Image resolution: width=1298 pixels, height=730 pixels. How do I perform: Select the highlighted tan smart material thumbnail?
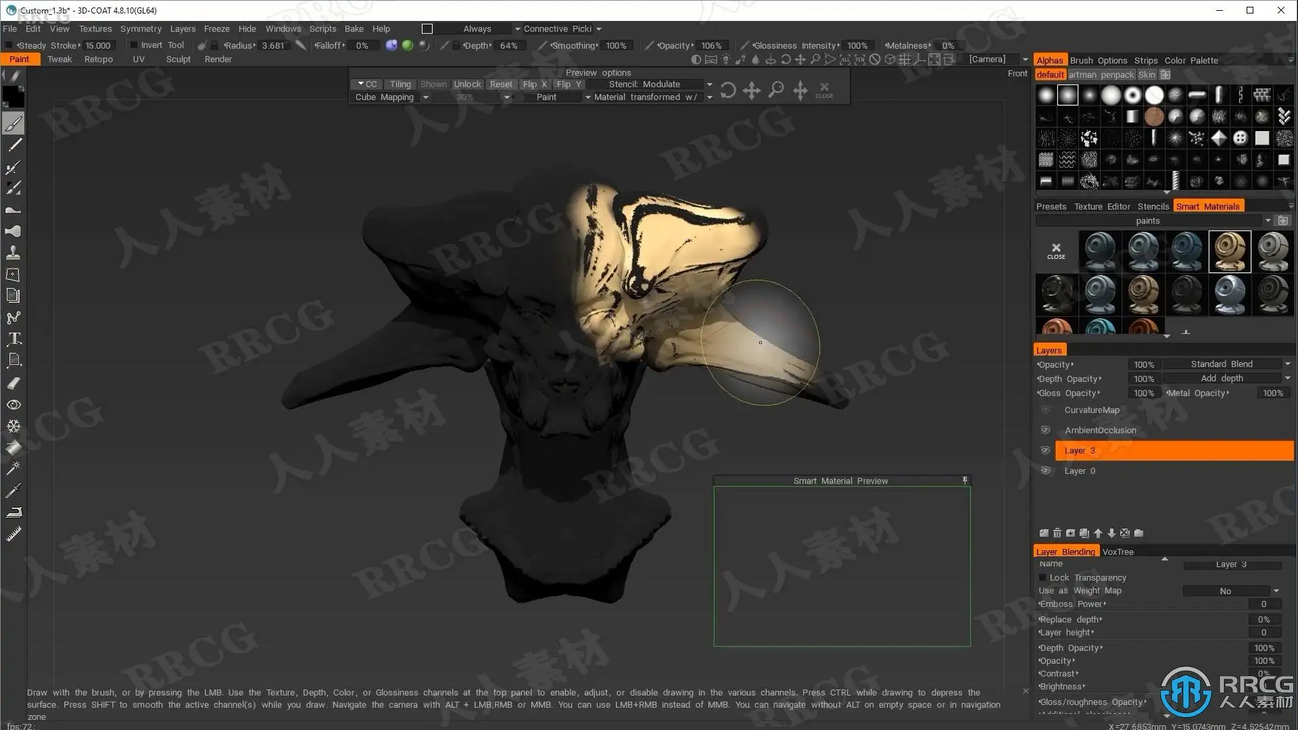[1229, 251]
